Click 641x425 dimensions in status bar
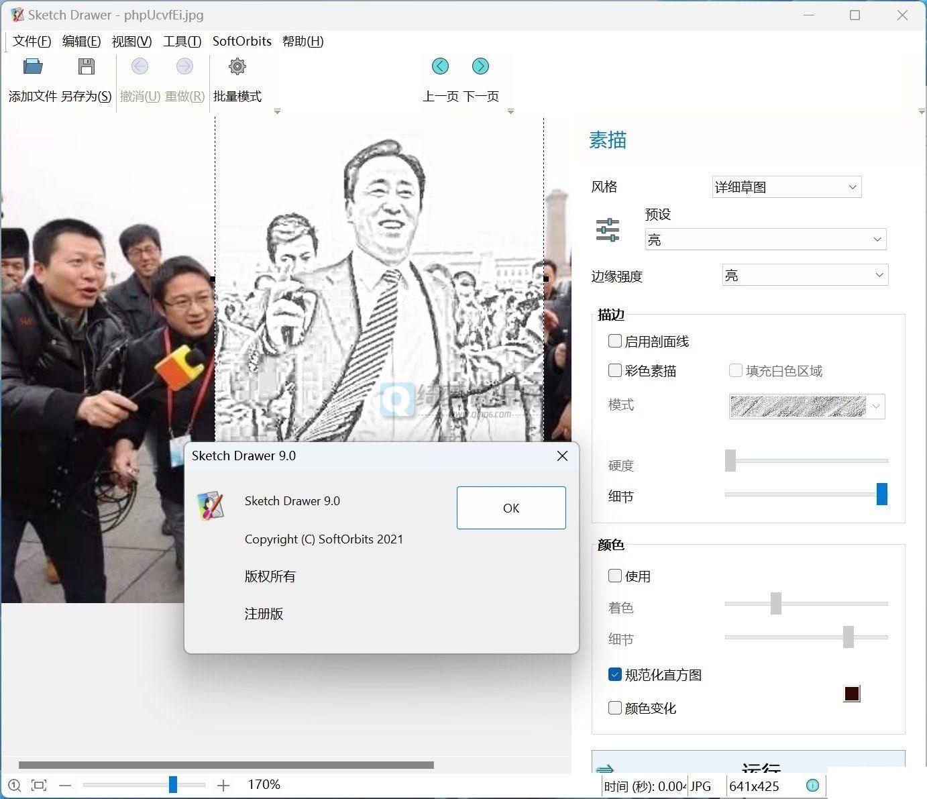Viewport: 927px width, 799px height. 754,786
